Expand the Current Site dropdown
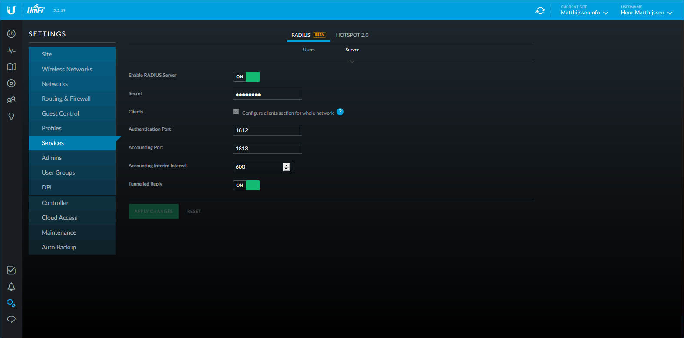Viewport: 684px width, 338px height. [584, 13]
